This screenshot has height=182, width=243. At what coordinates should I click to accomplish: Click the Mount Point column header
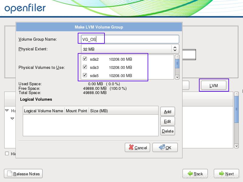[x=77, y=111]
